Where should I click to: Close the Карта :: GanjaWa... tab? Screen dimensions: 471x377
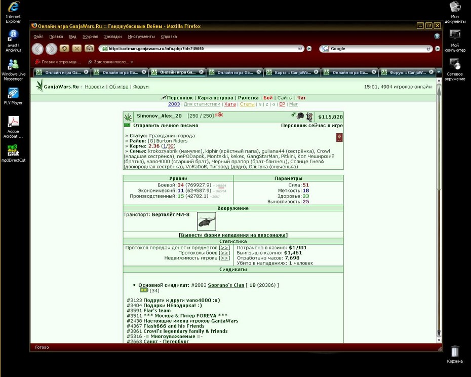click(x=316, y=72)
